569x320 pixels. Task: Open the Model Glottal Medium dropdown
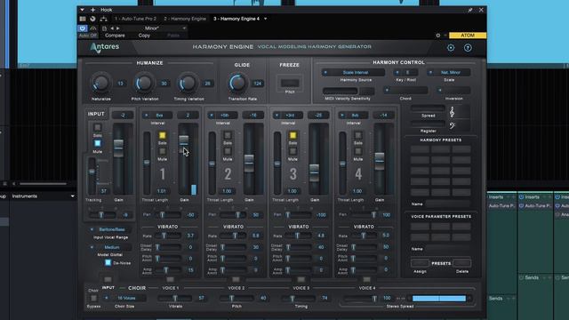pos(110,247)
